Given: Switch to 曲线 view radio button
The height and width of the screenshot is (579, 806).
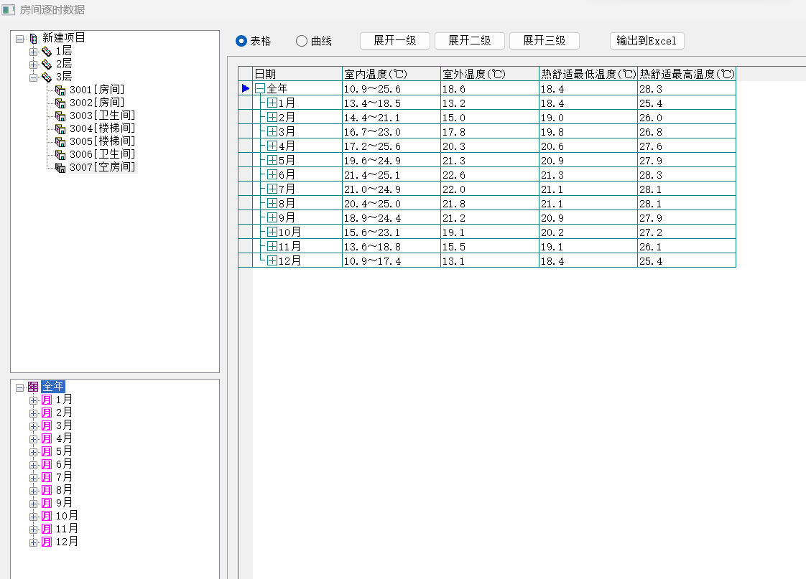Looking at the screenshot, I should coord(302,41).
